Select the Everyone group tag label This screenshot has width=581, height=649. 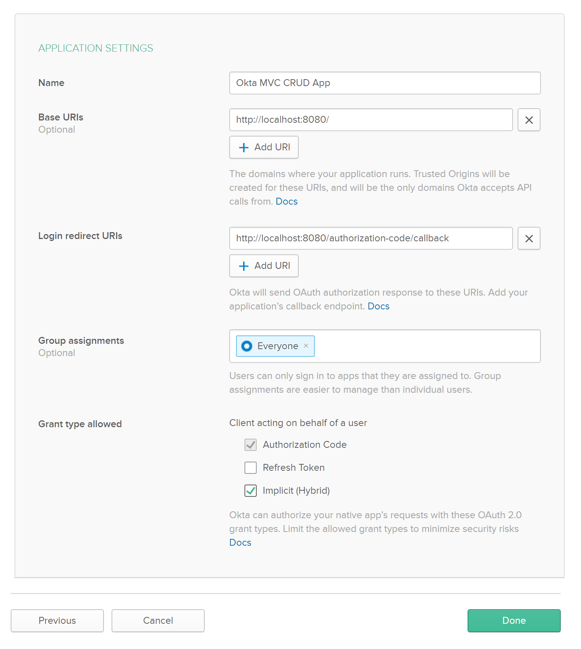278,346
